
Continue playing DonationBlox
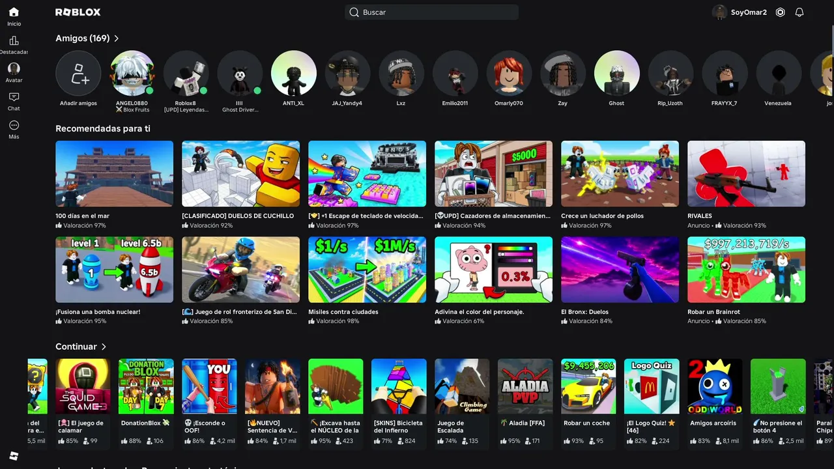(x=146, y=386)
